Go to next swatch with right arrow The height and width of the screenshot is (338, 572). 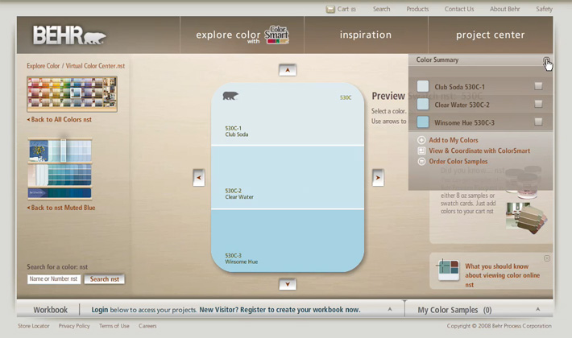tap(378, 178)
